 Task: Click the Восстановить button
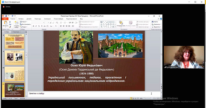click(x=25, y=24)
